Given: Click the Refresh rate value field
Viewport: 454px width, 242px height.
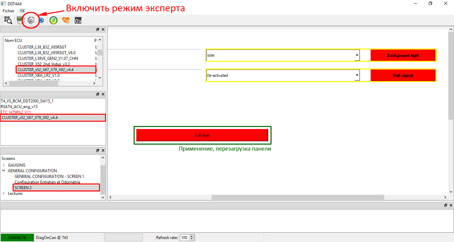Looking at the screenshot, I should 184,238.
